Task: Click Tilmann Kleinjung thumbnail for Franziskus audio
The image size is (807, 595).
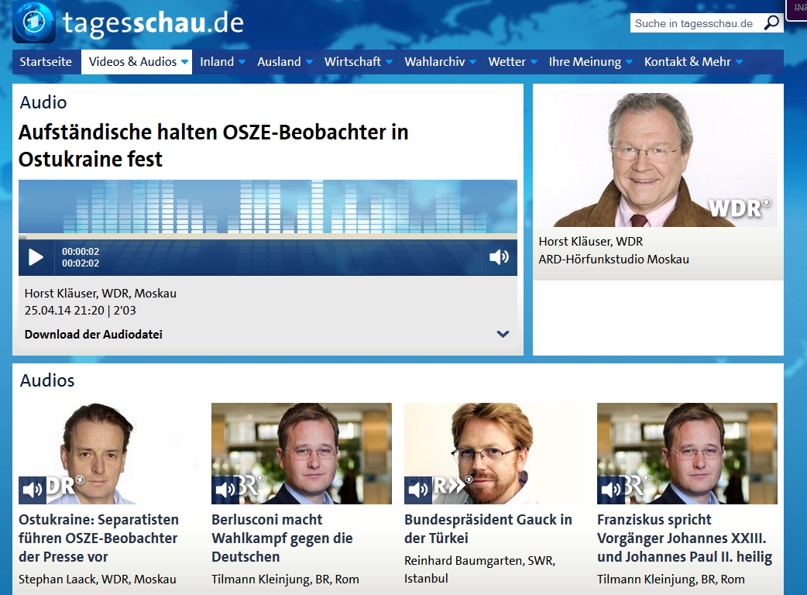Action: tap(687, 453)
